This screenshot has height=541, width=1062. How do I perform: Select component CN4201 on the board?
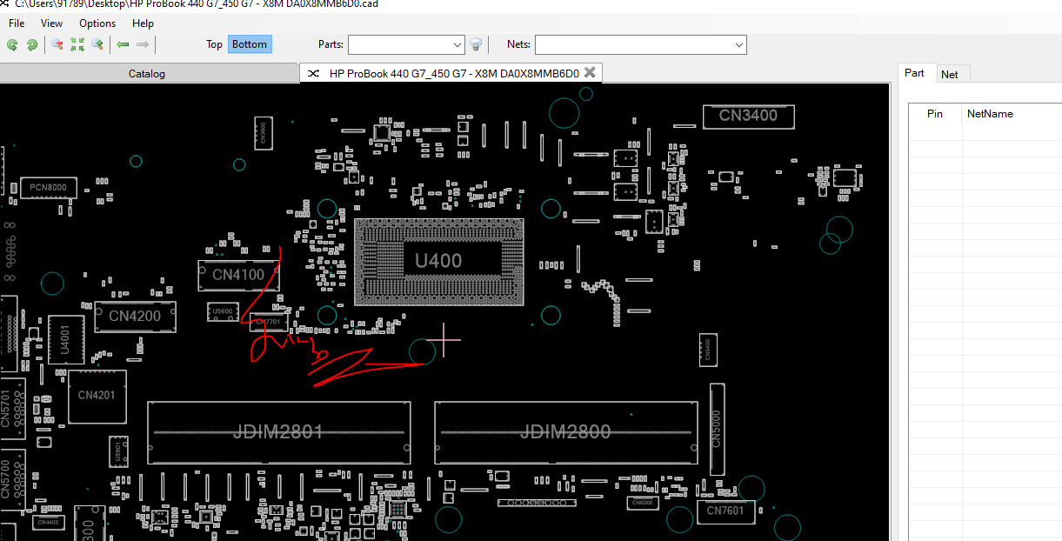[x=97, y=397]
